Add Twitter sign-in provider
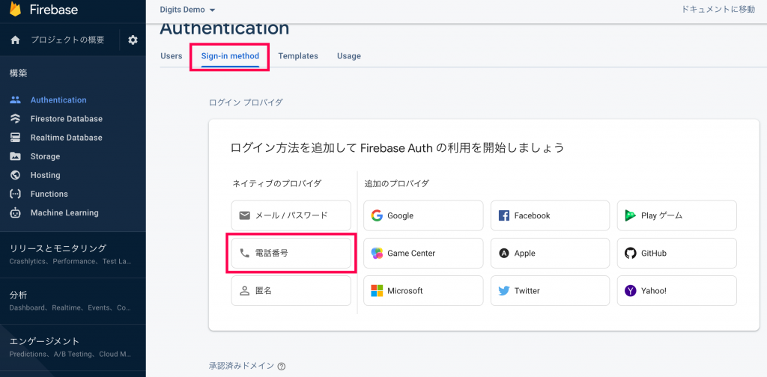This screenshot has width=767, height=377. tap(551, 291)
